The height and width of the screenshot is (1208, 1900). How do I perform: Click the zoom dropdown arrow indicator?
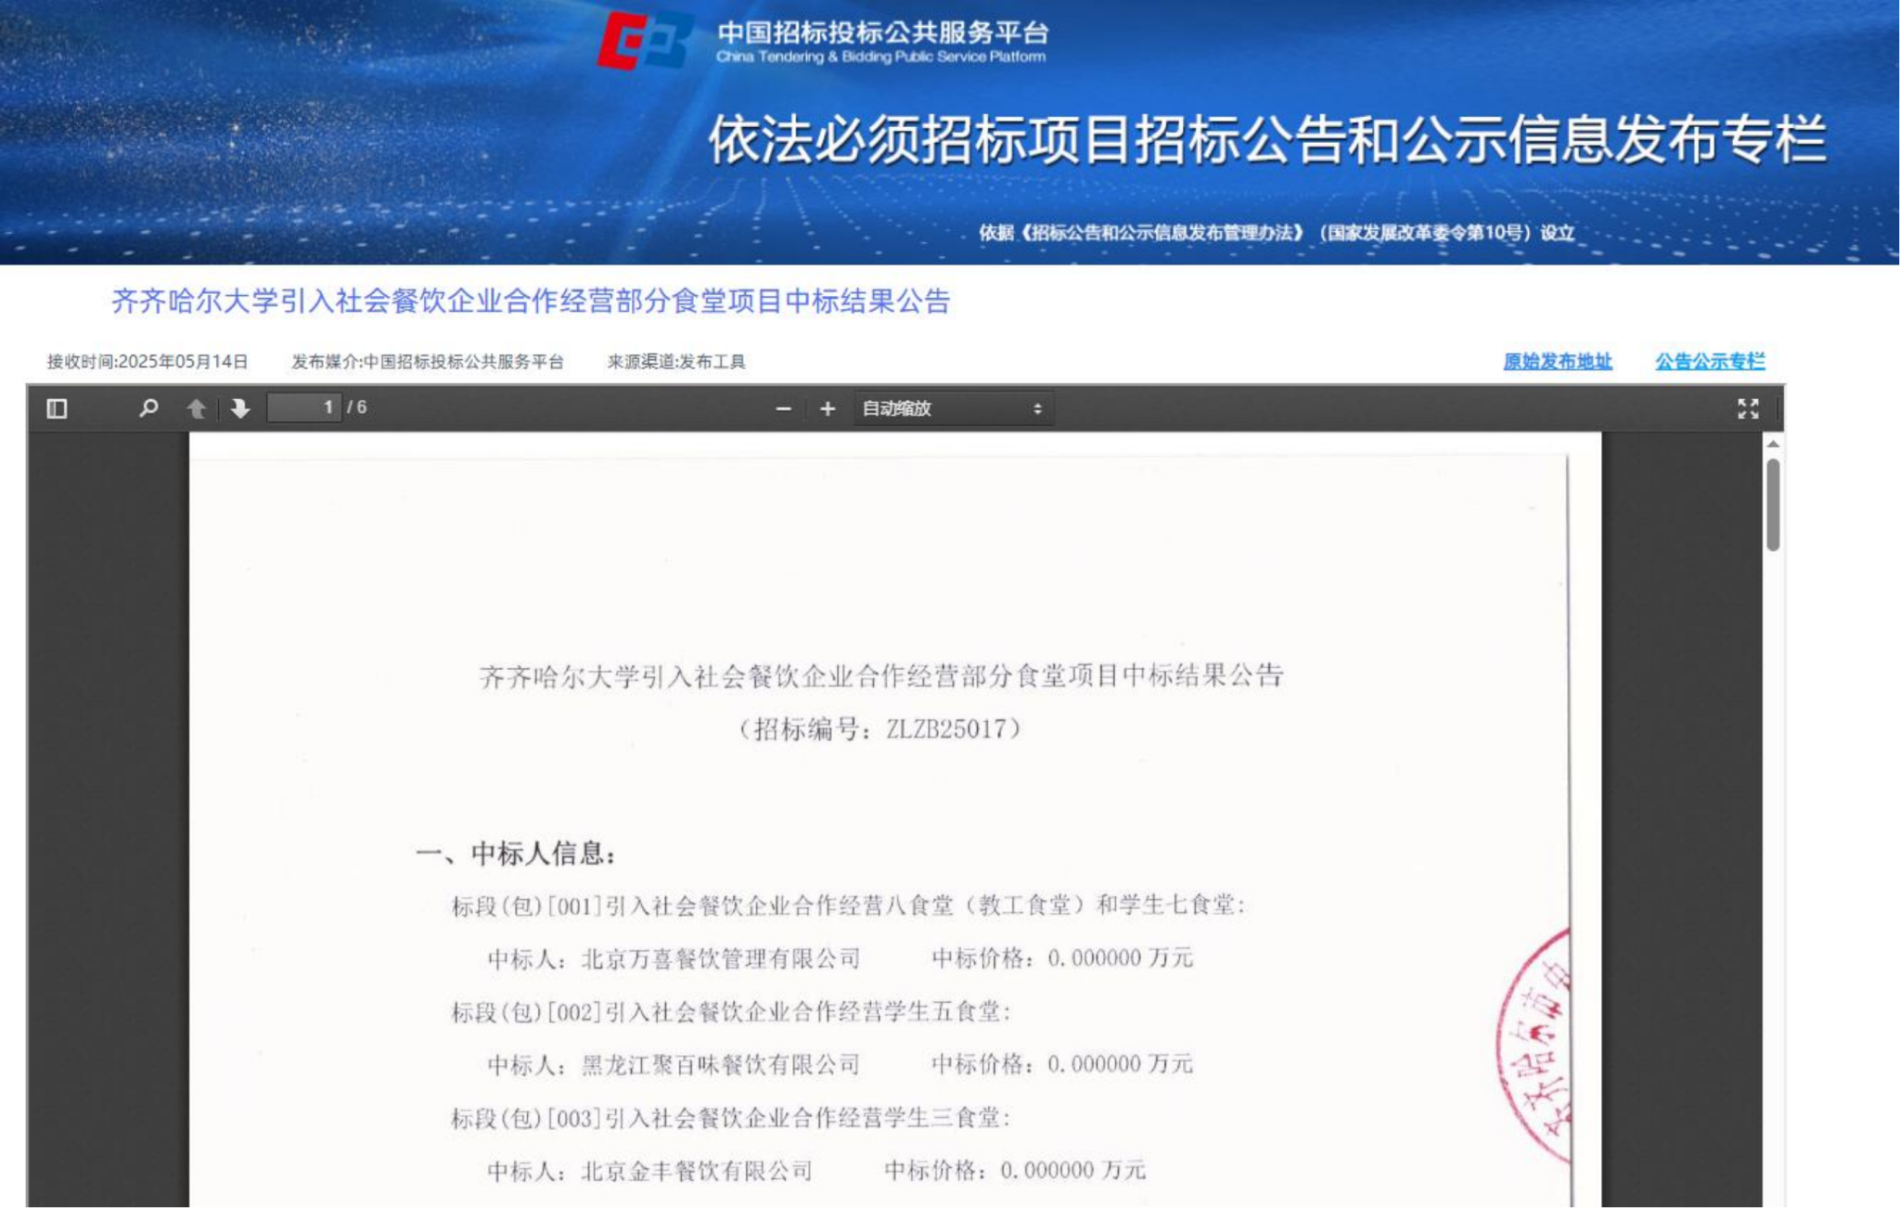(1037, 408)
